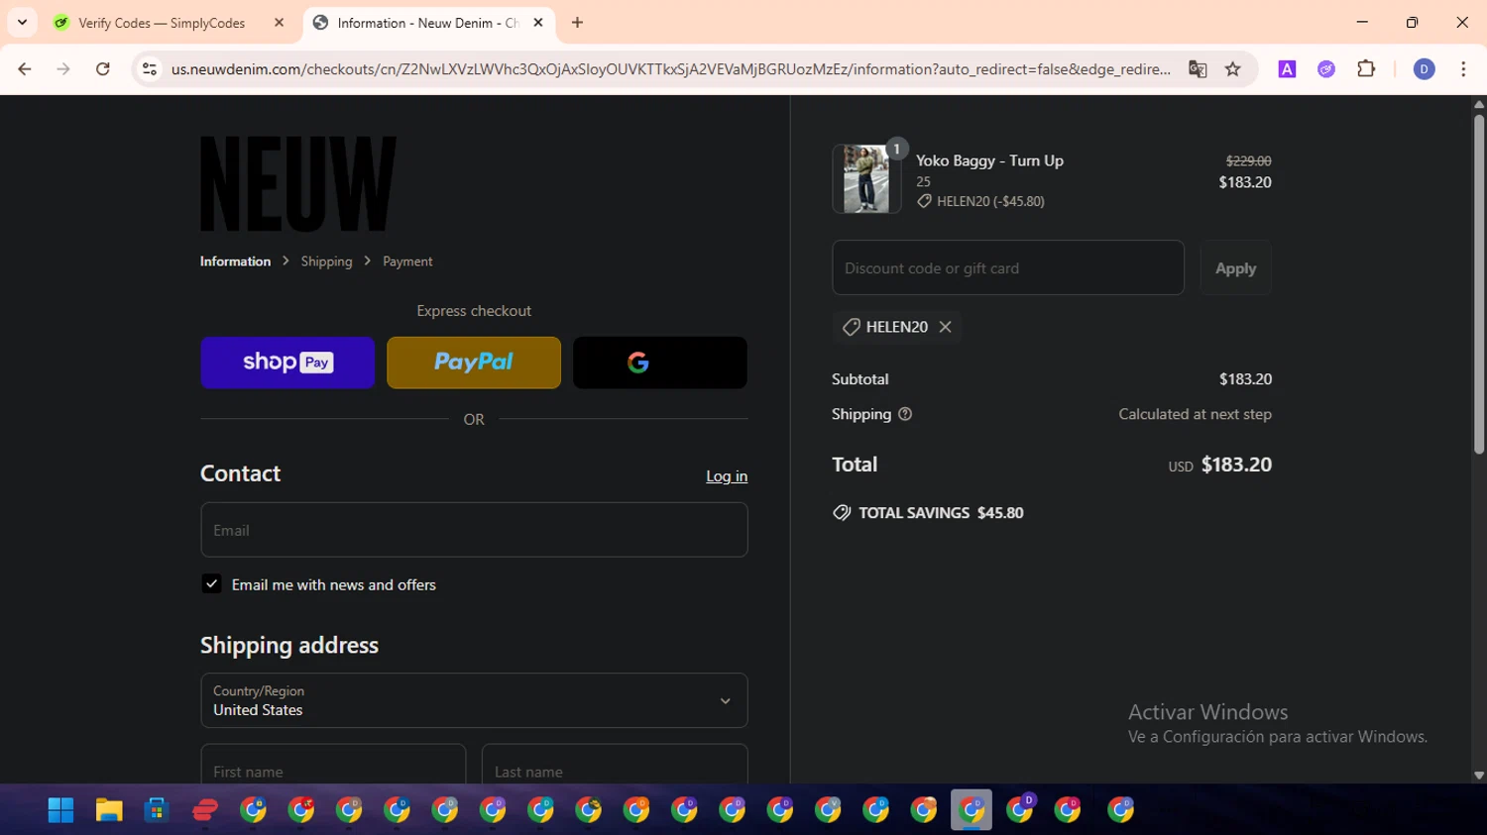Minimize the Chrome window
1487x835 pixels.
tap(1362, 22)
